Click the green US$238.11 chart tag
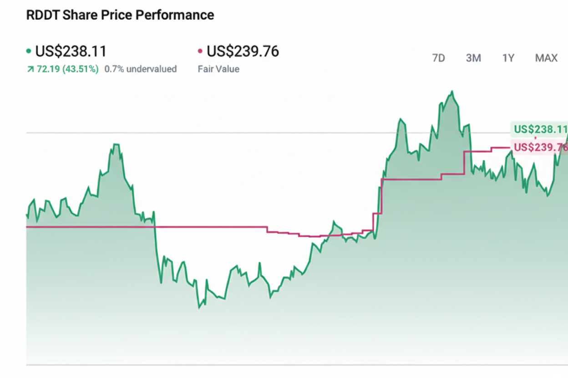 coord(540,129)
